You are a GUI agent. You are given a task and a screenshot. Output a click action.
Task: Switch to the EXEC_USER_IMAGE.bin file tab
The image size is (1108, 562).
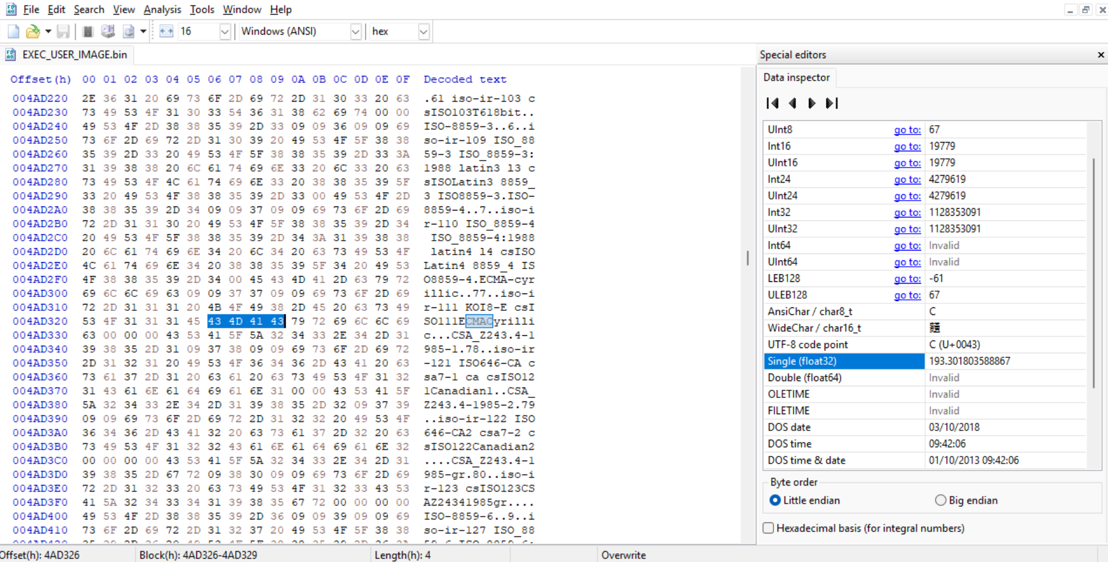(74, 55)
